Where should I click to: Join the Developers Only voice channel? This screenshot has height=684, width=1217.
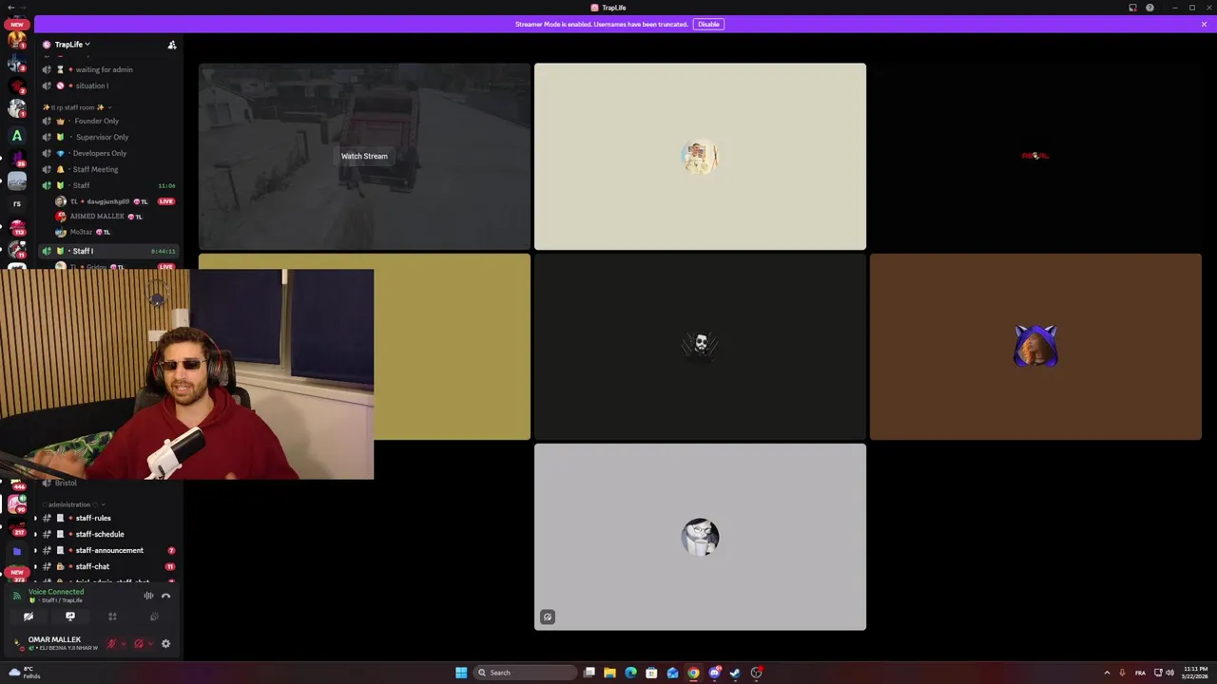[x=108, y=153]
